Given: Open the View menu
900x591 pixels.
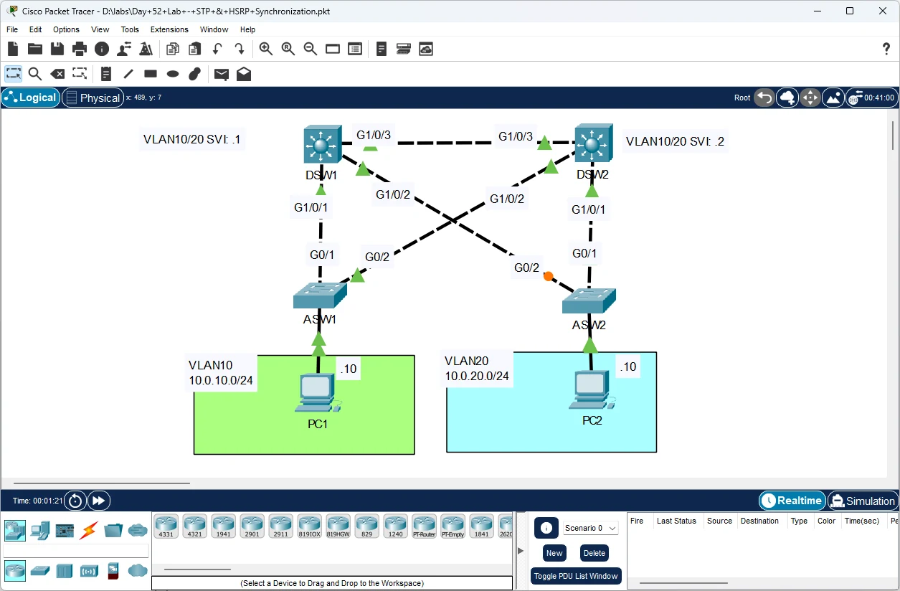Looking at the screenshot, I should coord(100,29).
